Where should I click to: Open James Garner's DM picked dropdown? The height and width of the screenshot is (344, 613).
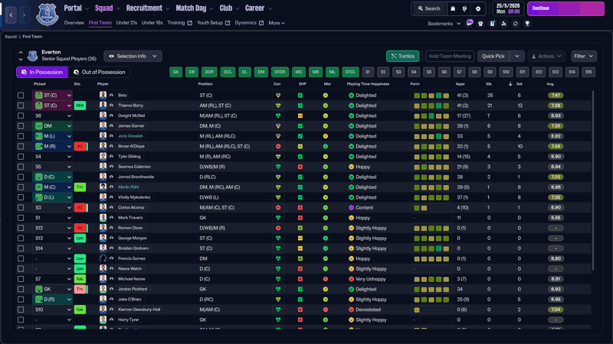coord(53,126)
